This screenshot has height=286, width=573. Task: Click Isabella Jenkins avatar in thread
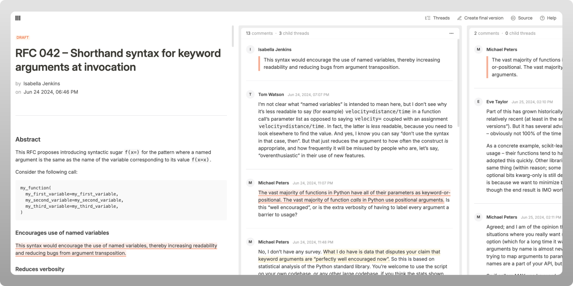pos(250,50)
